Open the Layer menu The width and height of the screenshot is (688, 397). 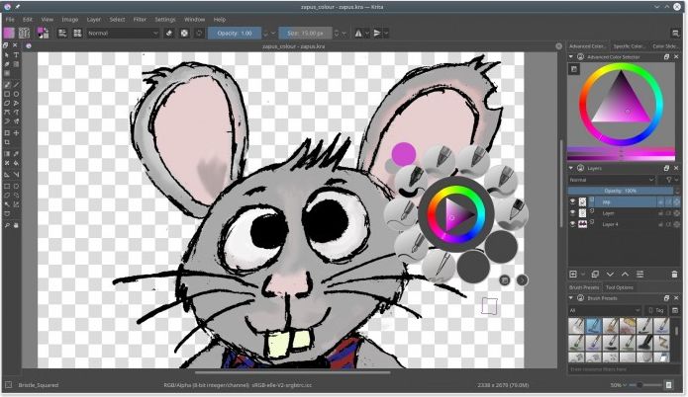(x=93, y=20)
